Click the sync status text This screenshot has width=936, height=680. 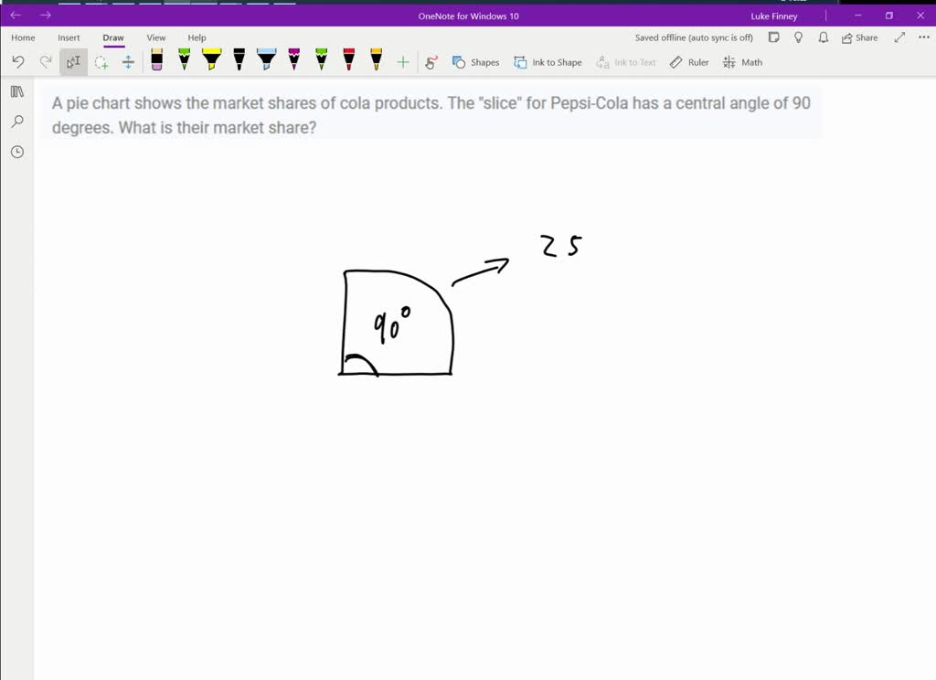click(x=694, y=37)
